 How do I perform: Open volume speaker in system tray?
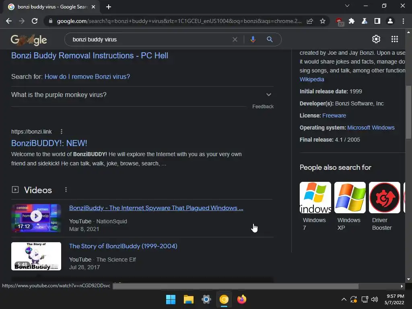[375, 299]
